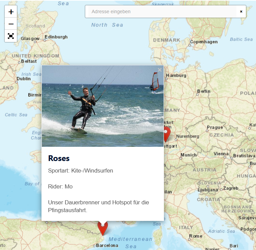Zoom in on the map
This screenshot has height=250, width=256.
pos(11,12)
